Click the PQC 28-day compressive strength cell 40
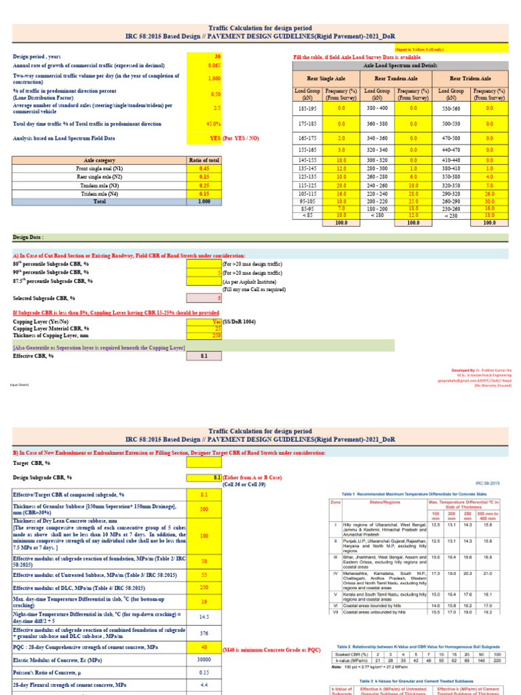Viewport: 521px width, 695px height. pos(204,647)
